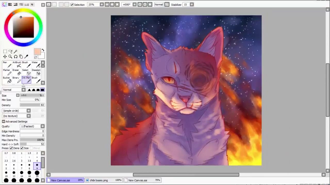The image size is (330, 185).
Task: Show the HSV slider panel
Action: (15, 5)
